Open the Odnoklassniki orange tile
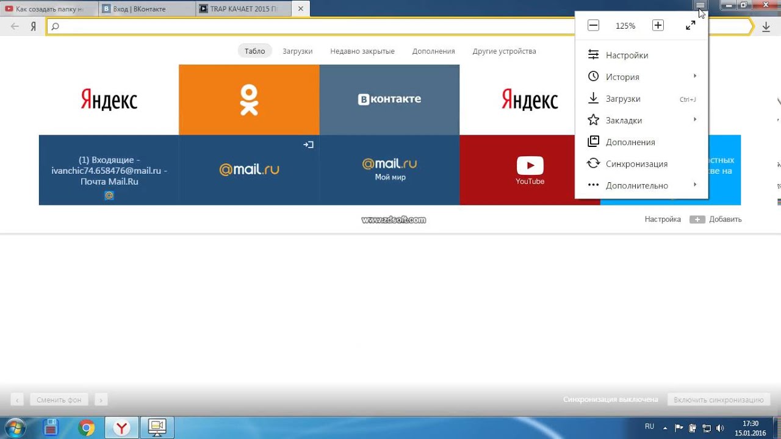The width and height of the screenshot is (781, 439). click(x=249, y=99)
